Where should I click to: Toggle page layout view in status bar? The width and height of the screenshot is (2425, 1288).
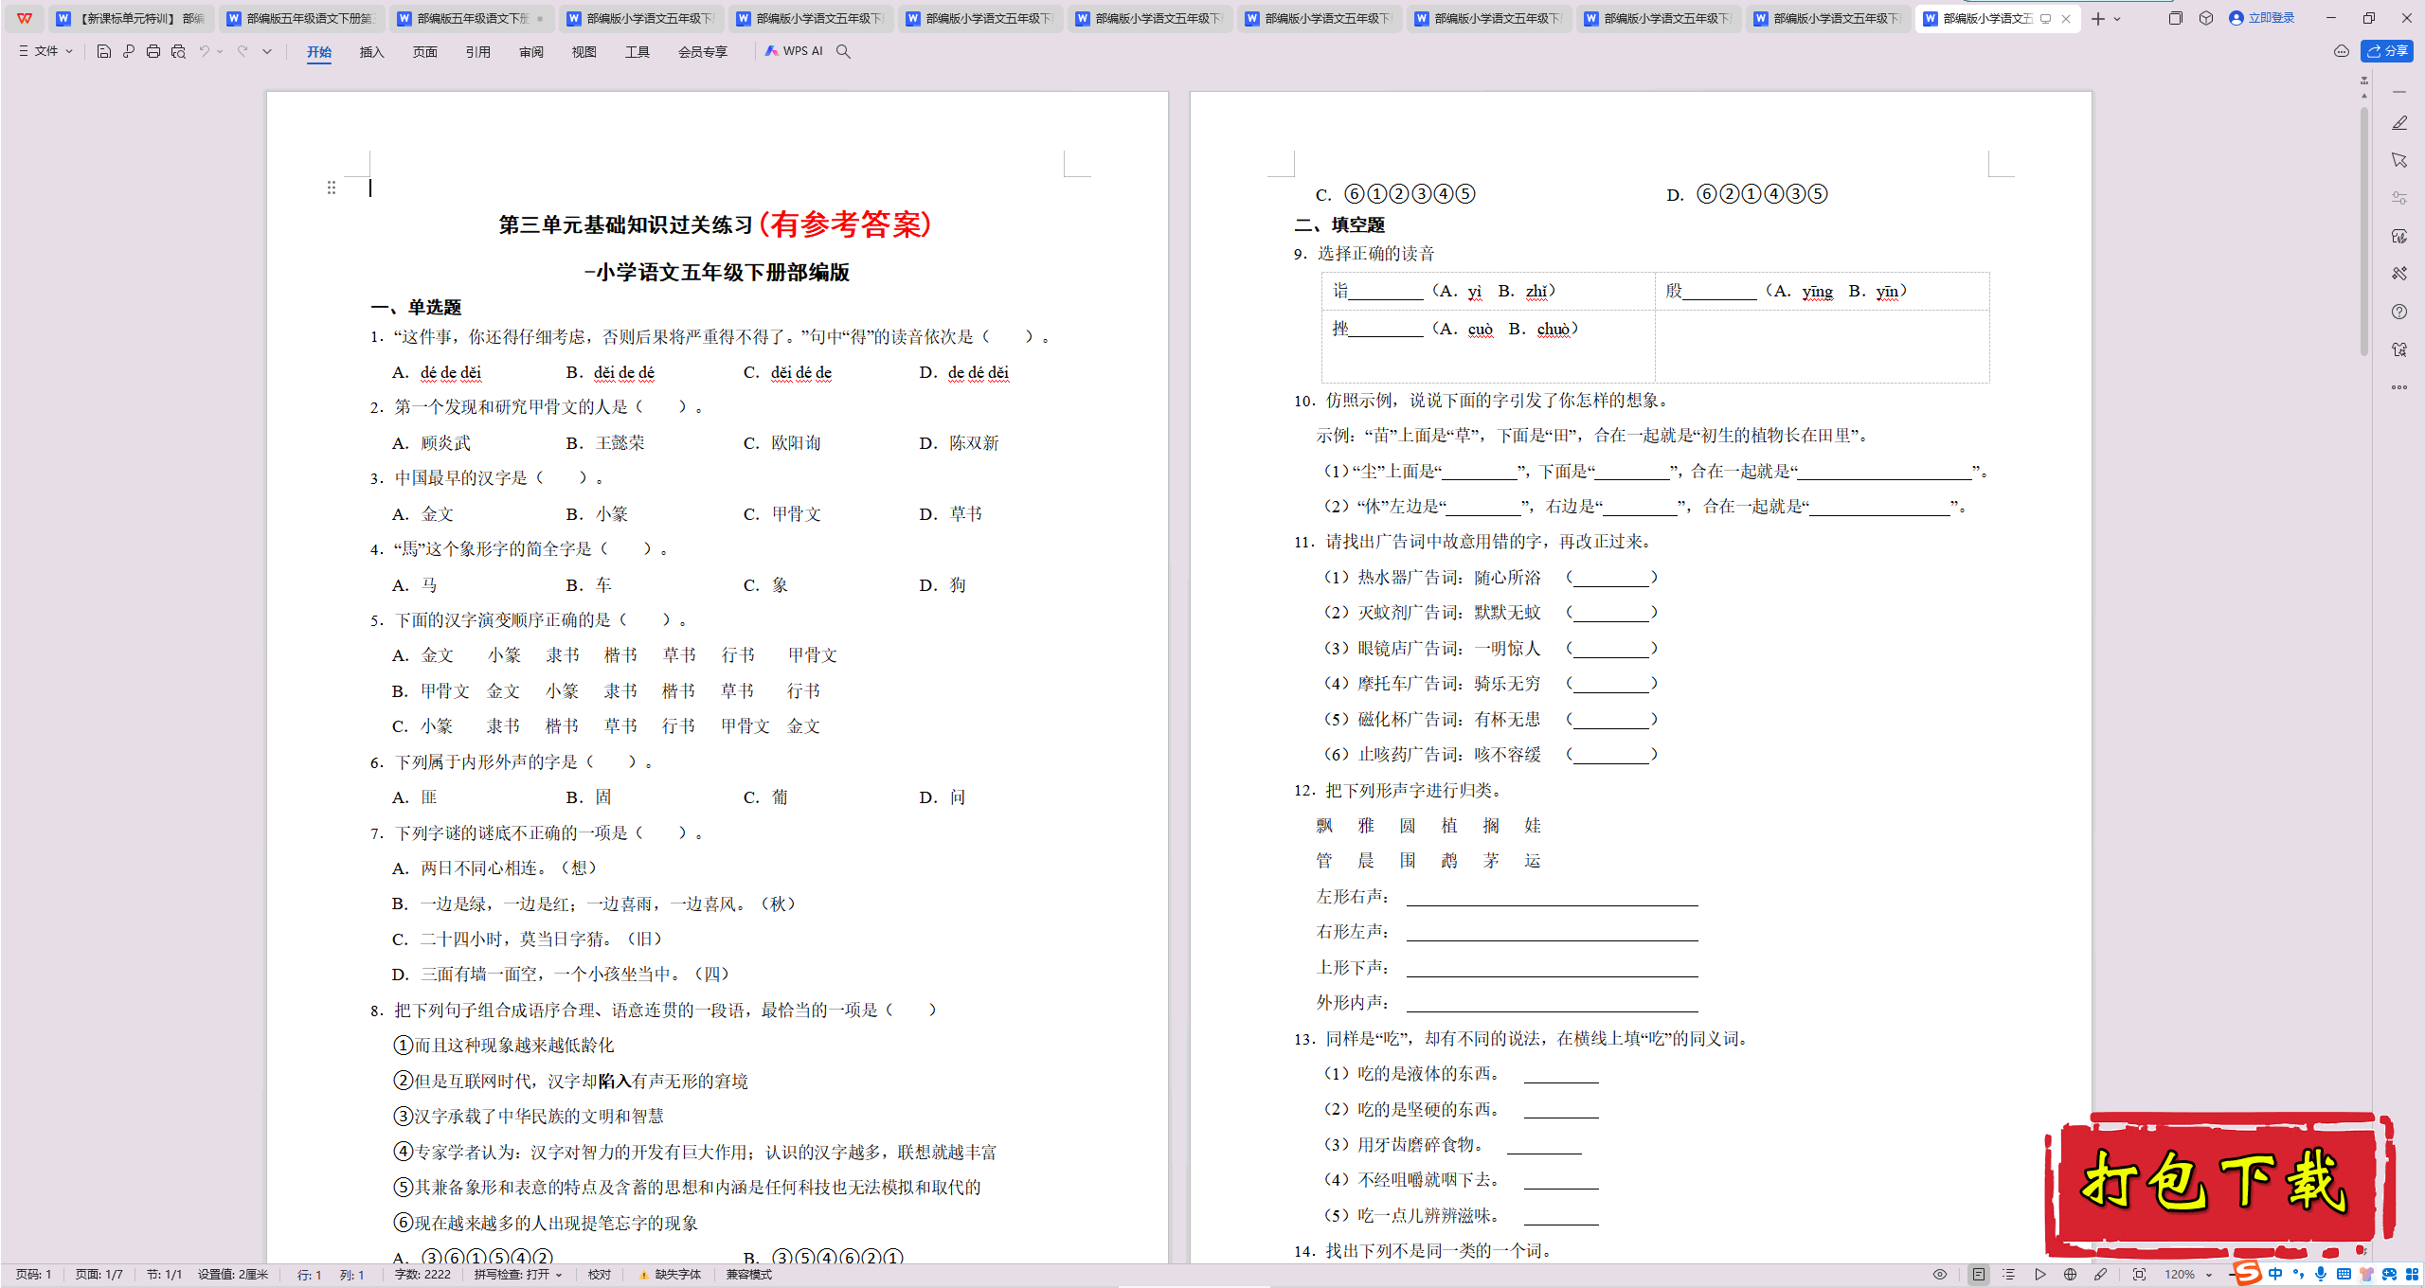(x=1979, y=1275)
